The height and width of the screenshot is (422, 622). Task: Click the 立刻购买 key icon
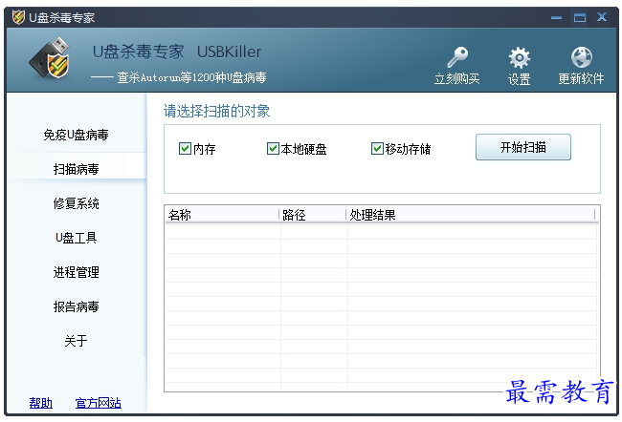(x=457, y=57)
